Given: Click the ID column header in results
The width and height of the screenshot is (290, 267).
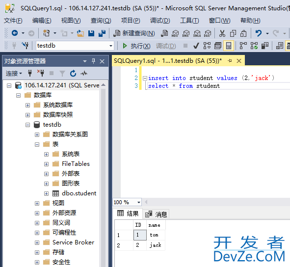Looking at the screenshot, I should click(140, 225).
